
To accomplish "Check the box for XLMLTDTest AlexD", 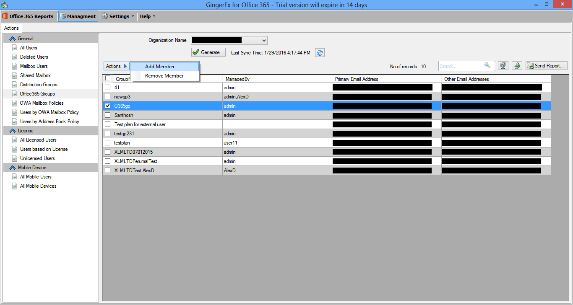I will coord(108,171).
